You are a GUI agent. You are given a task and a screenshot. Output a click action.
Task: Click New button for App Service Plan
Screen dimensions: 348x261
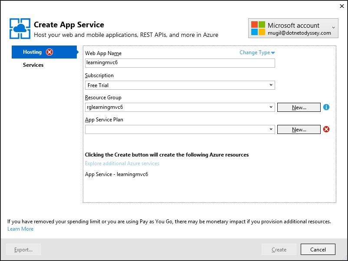299,130
